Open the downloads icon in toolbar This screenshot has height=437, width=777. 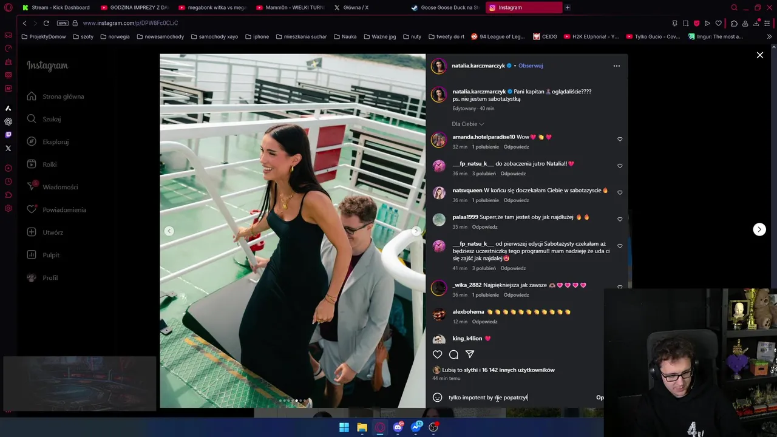(756, 23)
